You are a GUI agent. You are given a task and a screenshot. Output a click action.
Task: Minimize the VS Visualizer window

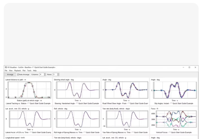pyautogui.click(x=183, y=67)
